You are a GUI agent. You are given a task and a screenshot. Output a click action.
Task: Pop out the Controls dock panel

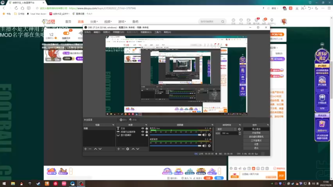(268, 125)
